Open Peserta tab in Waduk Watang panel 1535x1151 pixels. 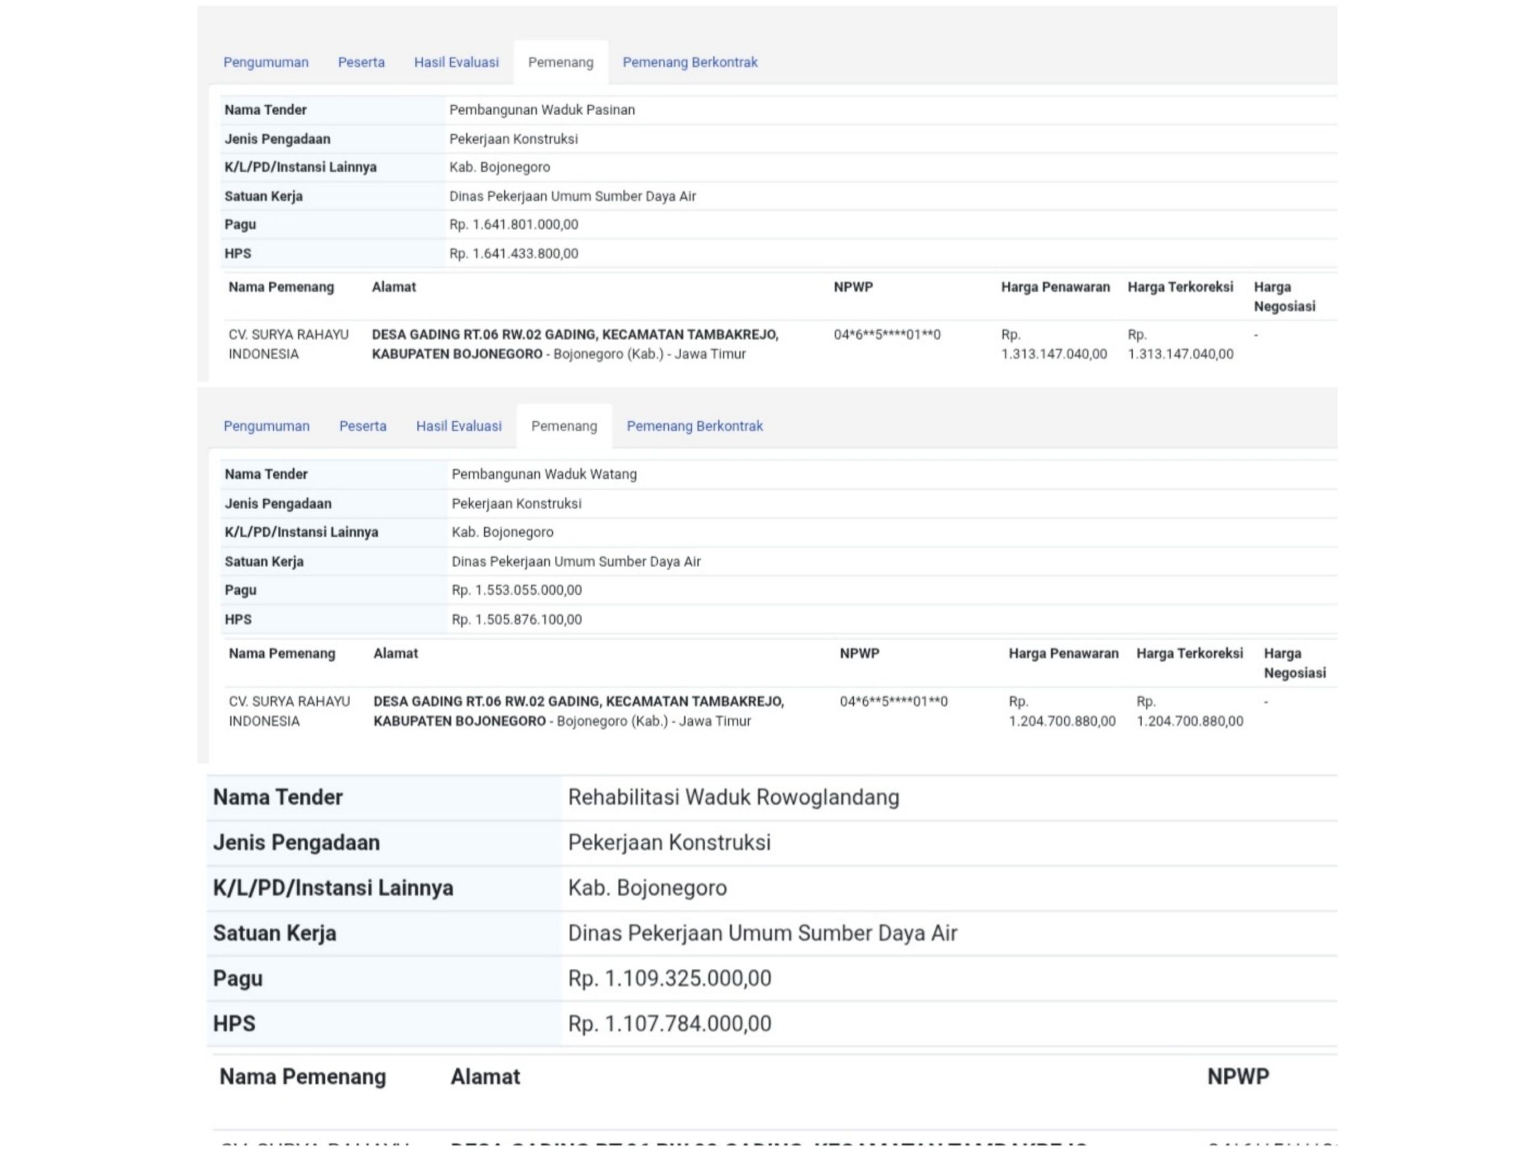[363, 426]
